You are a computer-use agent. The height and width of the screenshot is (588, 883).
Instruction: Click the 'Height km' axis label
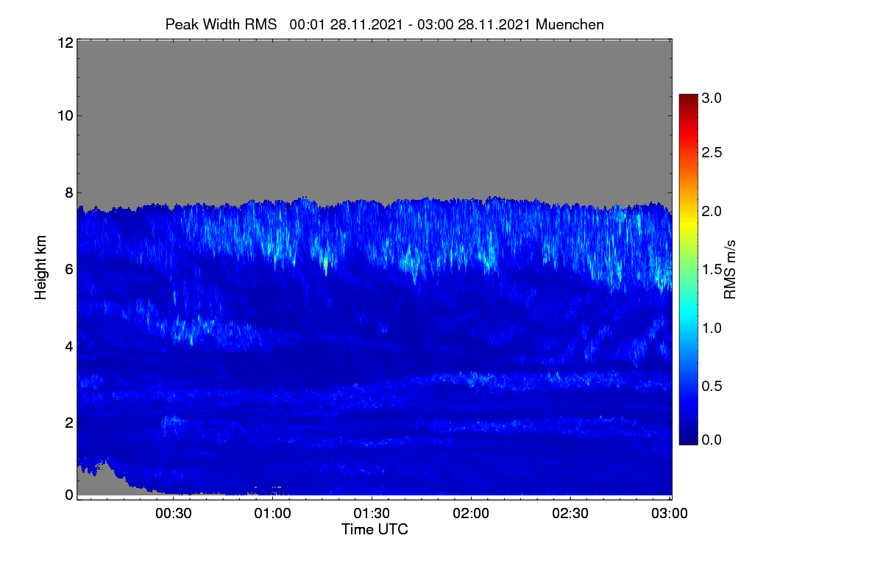click(41, 268)
